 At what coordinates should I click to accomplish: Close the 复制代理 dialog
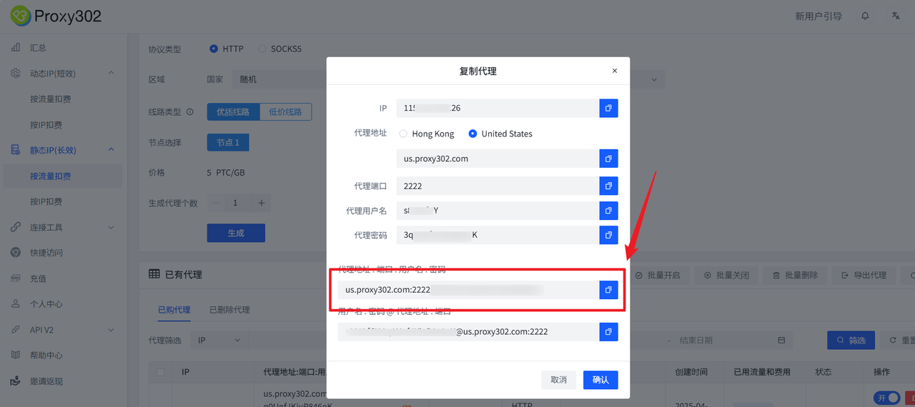click(x=614, y=71)
